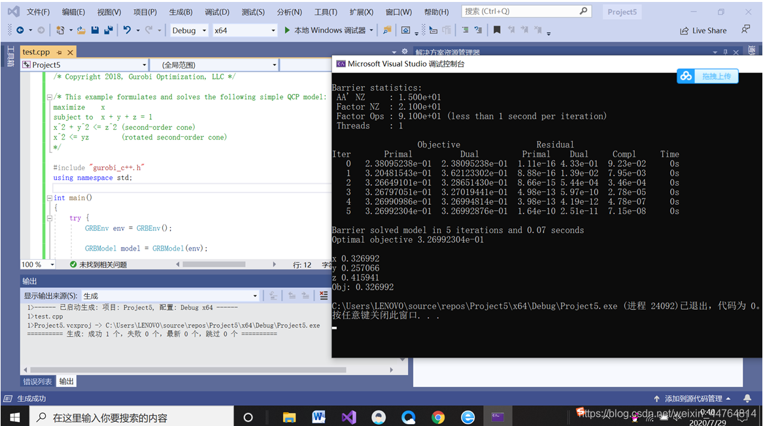The height and width of the screenshot is (426, 763).
Task: Click the Save All icon
Action: 109,30
